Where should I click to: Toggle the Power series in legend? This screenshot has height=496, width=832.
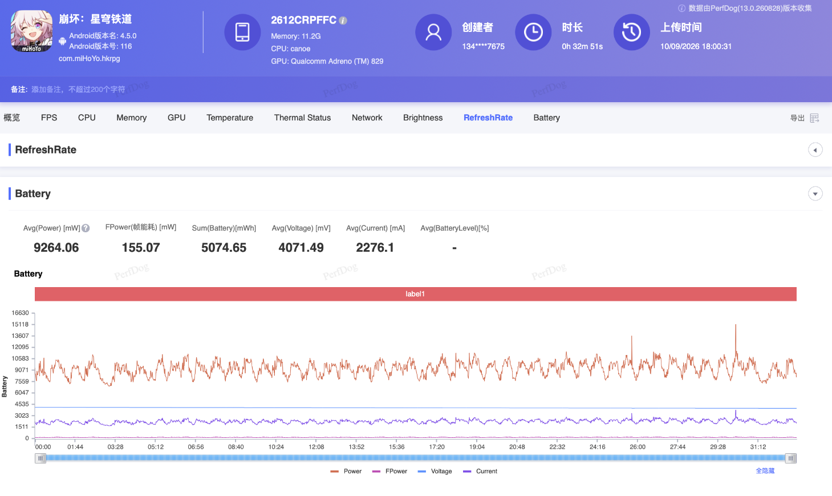pyautogui.click(x=346, y=471)
